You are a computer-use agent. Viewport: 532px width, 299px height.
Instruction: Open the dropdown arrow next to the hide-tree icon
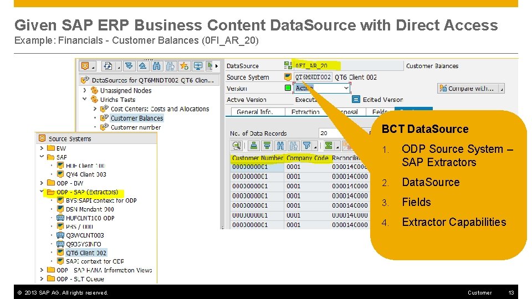click(x=93, y=67)
